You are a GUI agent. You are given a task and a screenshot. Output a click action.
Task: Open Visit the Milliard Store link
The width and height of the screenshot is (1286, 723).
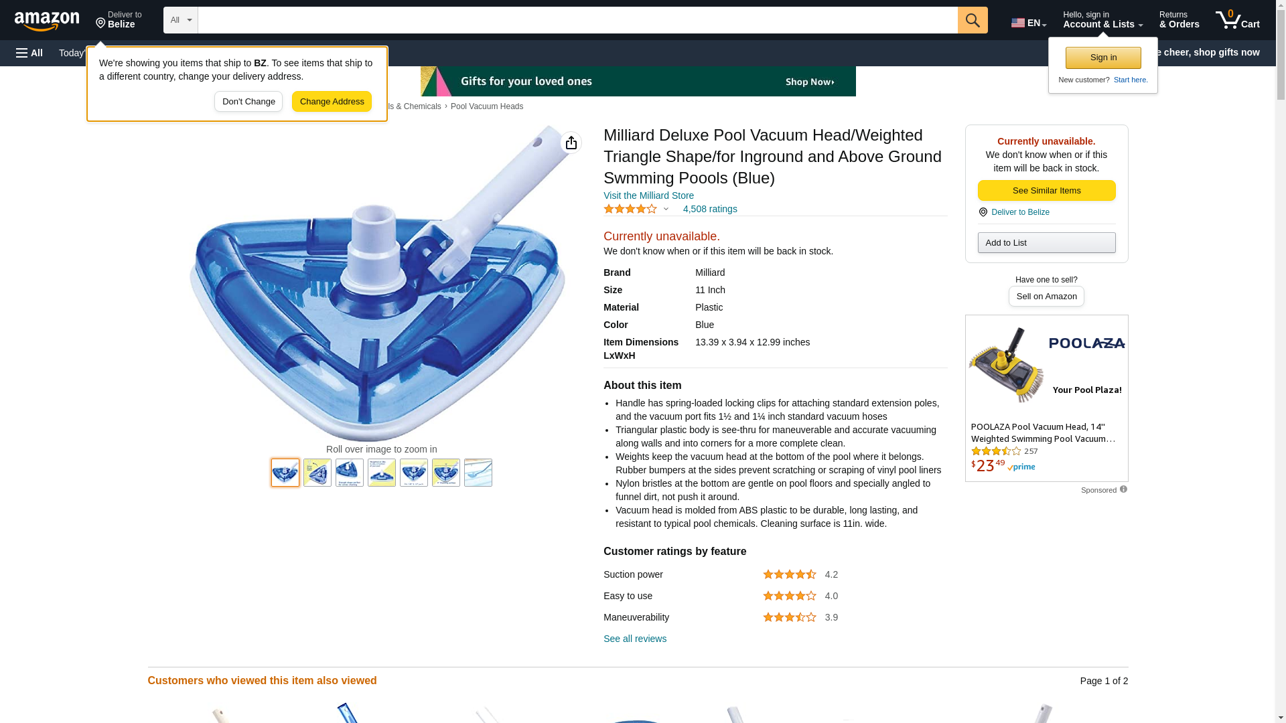click(648, 195)
